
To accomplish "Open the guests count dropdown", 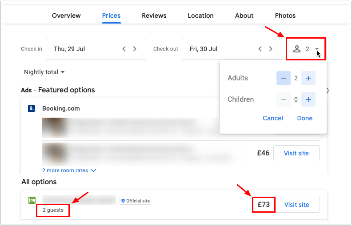I will pos(306,49).
